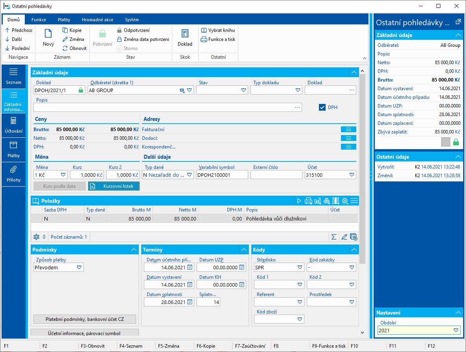Click the Kurzovní lístek button
The image size is (466, 352).
pyautogui.click(x=114, y=186)
